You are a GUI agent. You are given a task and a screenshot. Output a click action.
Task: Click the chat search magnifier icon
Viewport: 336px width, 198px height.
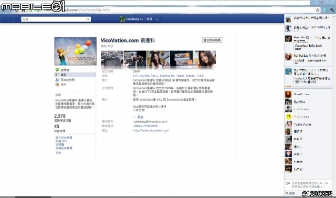(287, 193)
